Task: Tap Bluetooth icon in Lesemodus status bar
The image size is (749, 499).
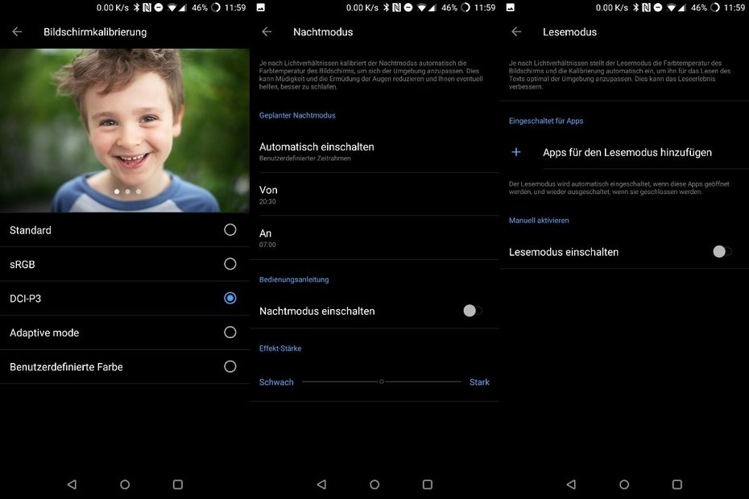Action: pos(635,7)
